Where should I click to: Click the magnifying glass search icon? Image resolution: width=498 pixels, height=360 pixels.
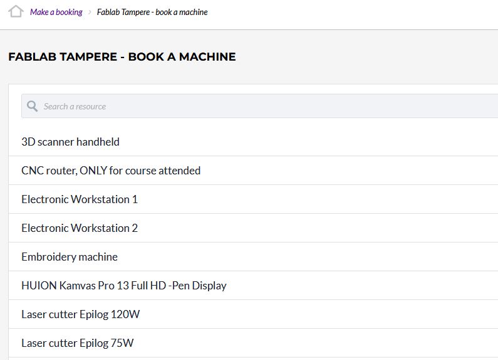(33, 106)
